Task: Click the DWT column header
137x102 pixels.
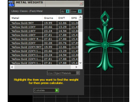Action: 63,18
